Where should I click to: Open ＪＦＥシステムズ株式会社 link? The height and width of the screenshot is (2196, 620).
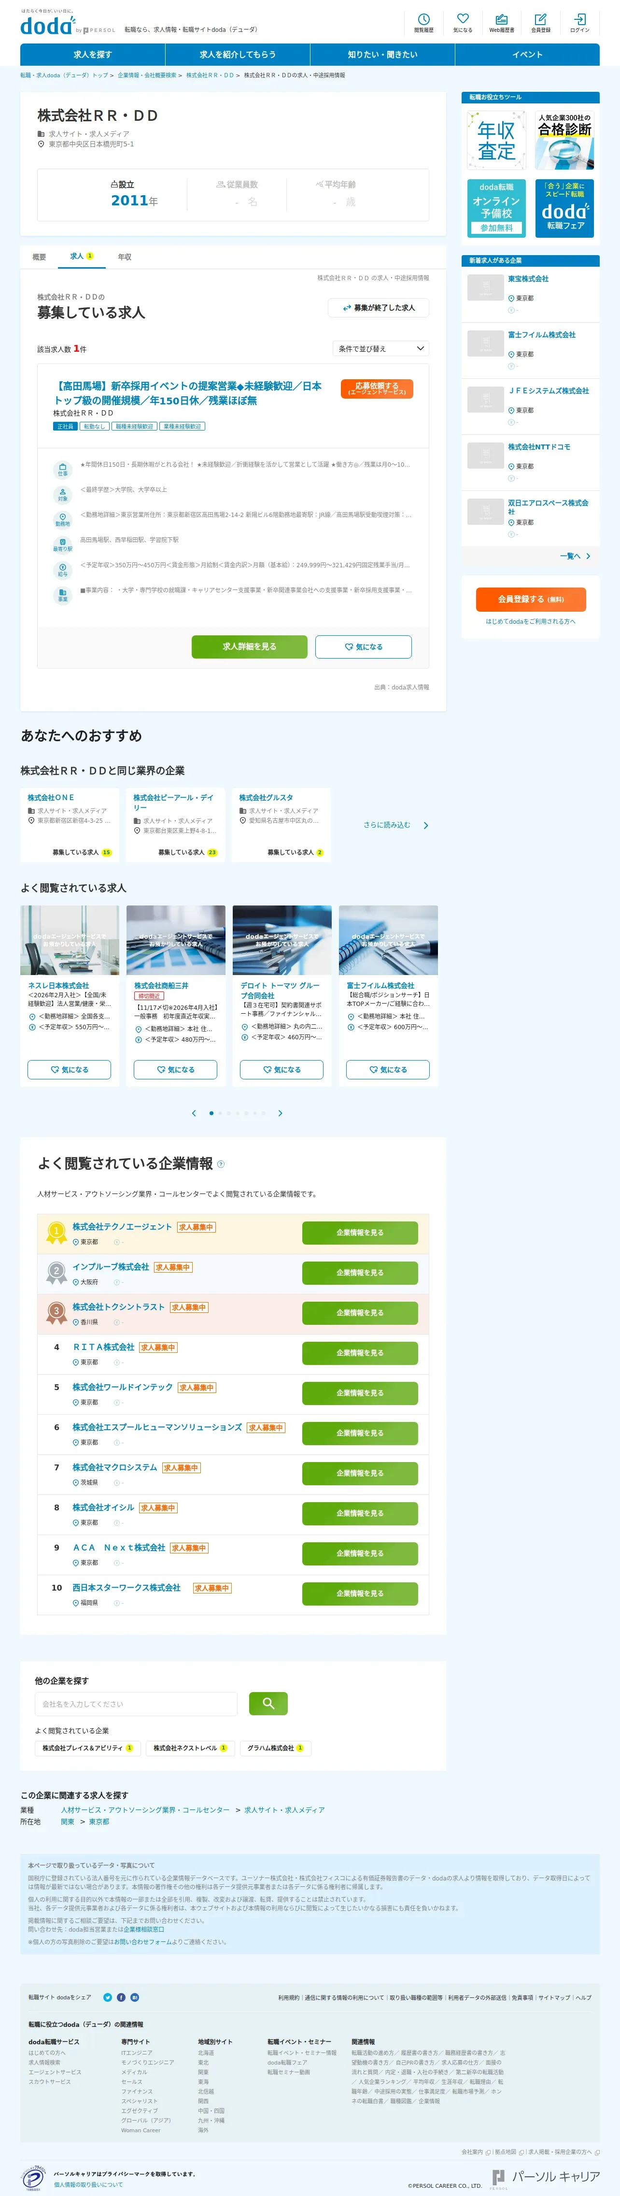[549, 390]
